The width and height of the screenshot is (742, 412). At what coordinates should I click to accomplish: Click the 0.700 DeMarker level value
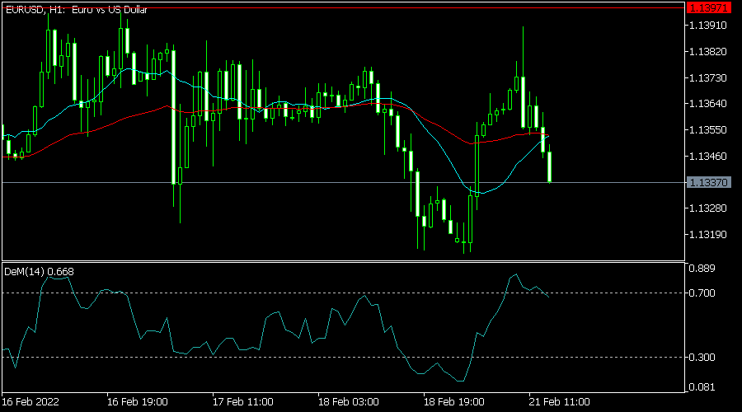(x=702, y=293)
